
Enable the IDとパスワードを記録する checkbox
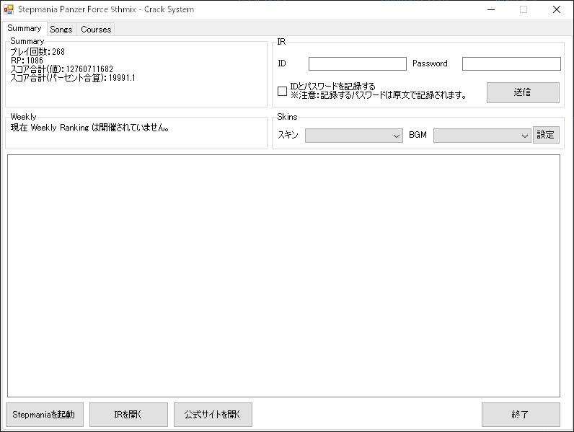(x=282, y=91)
